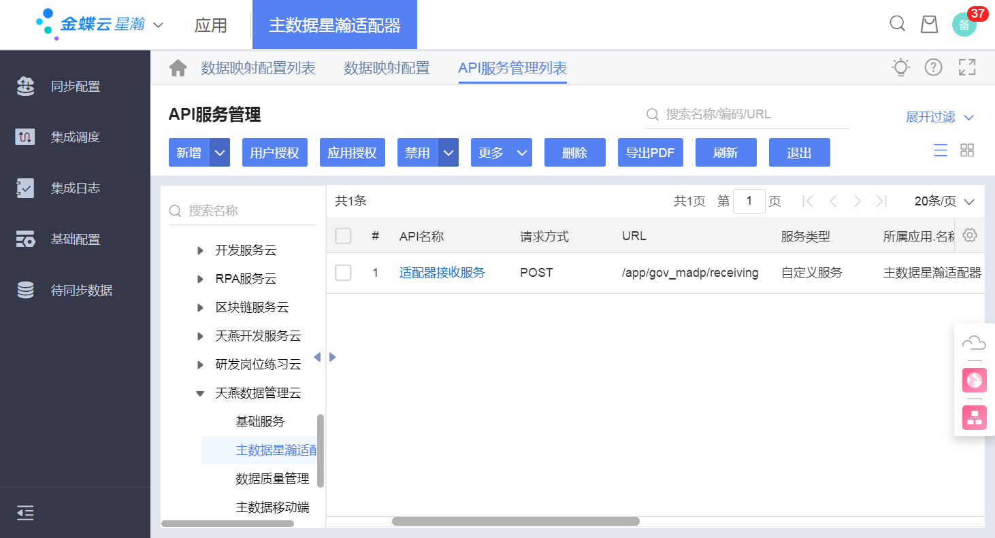Click the 集成调度 sidebar icon
The width and height of the screenshot is (995, 538).
coord(25,137)
